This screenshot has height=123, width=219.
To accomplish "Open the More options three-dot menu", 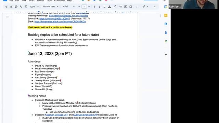I will point(137,7).
